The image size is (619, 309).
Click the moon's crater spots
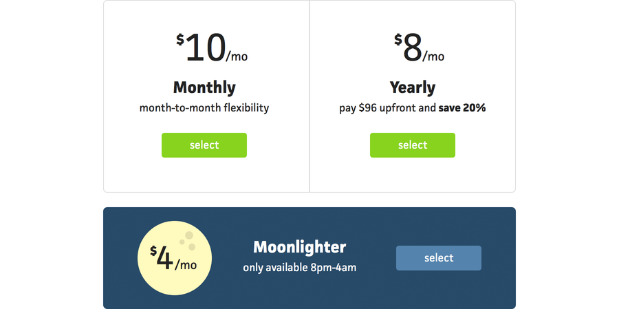pyautogui.click(x=188, y=241)
